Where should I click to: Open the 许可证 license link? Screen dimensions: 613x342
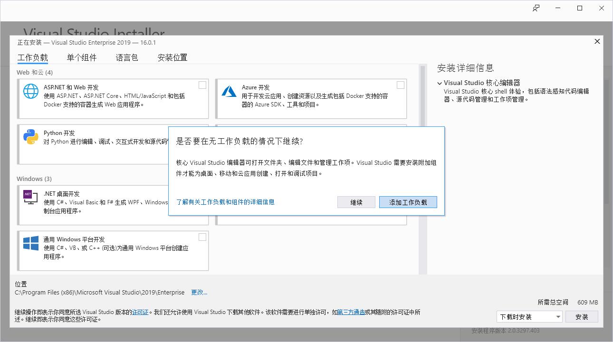(x=140, y=312)
